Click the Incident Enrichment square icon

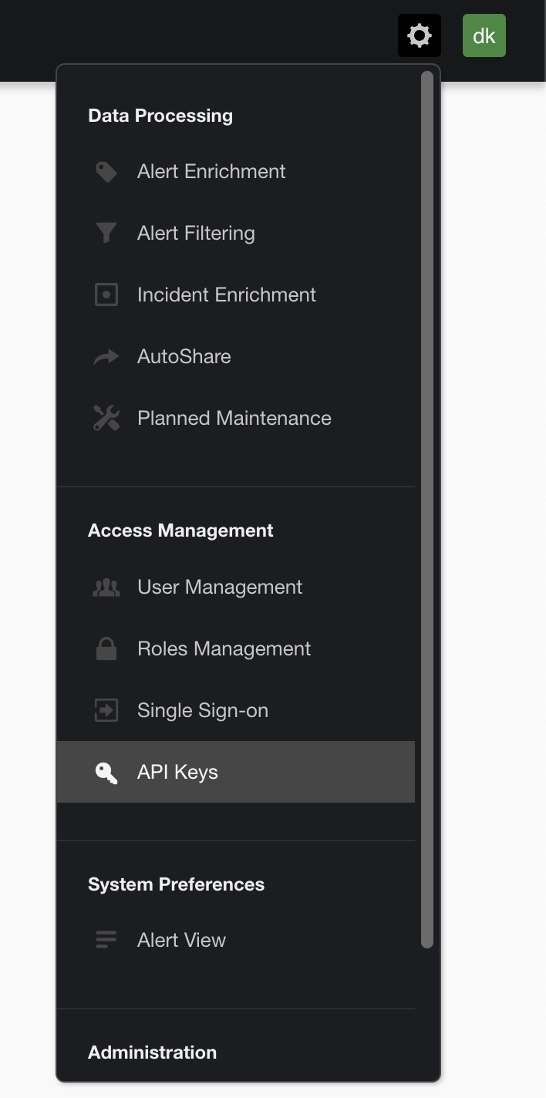tap(106, 295)
